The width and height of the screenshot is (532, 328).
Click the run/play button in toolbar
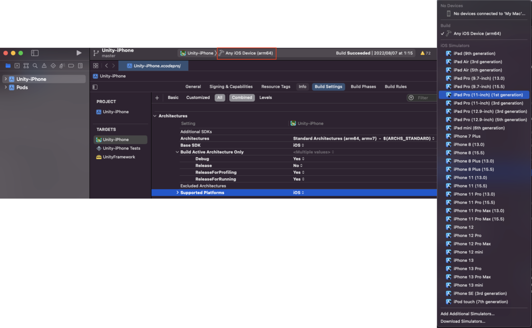click(79, 53)
